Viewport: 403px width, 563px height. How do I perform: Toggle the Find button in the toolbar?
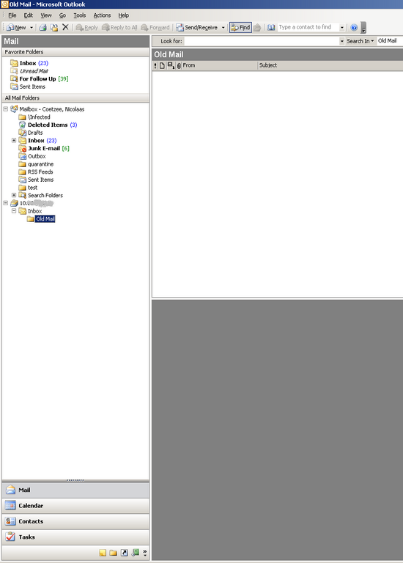[x=240, y=27]
